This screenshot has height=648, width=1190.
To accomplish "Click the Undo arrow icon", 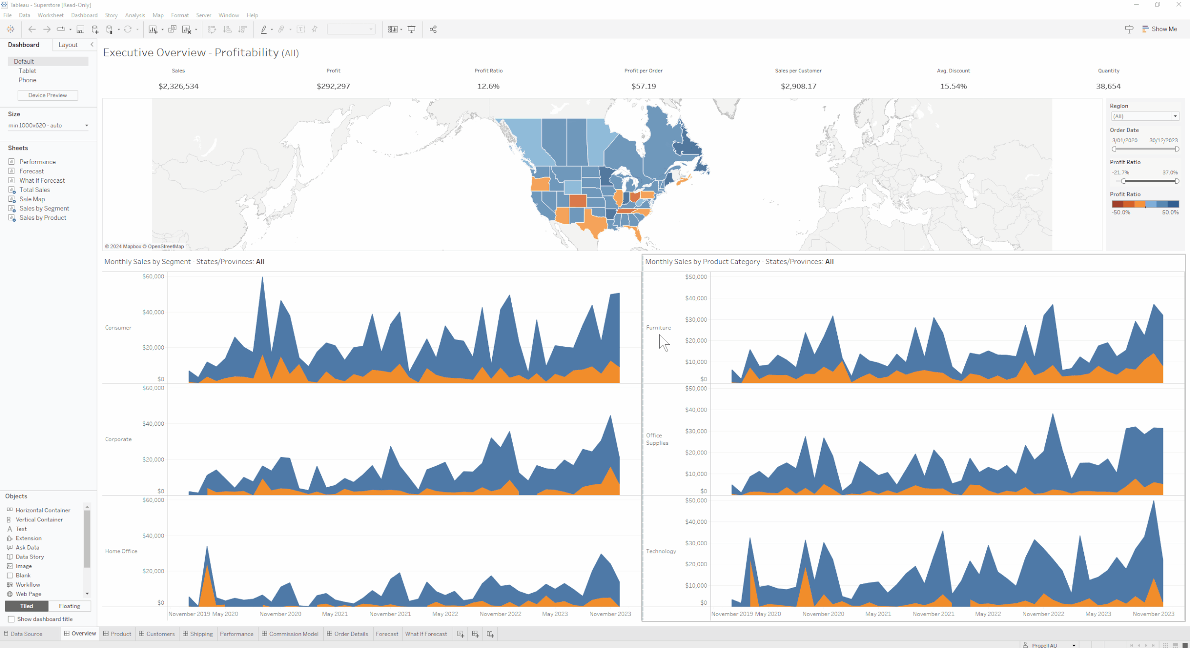I will coord(32,29).
